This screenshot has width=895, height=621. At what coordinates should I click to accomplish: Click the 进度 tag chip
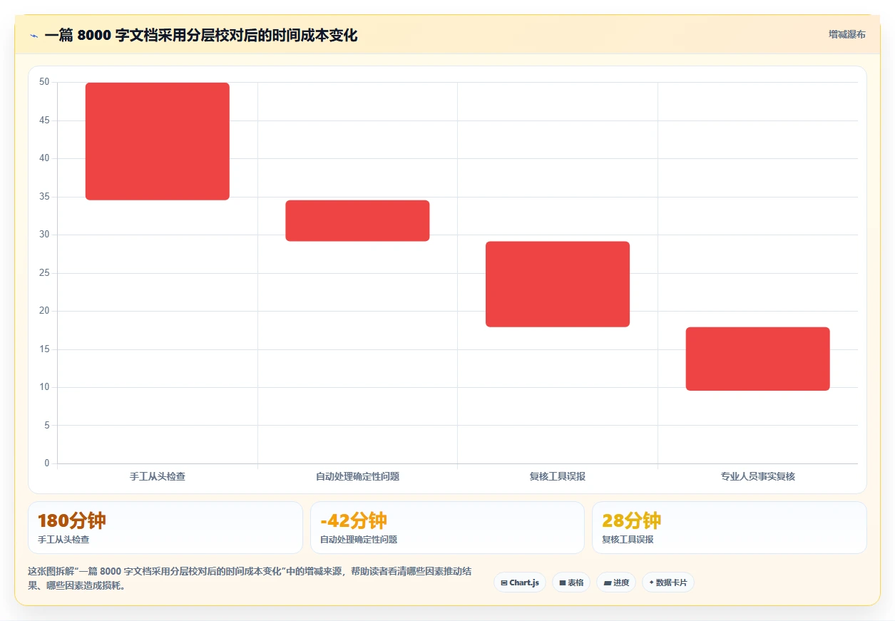pyautogui.click(x=616, y=582)
